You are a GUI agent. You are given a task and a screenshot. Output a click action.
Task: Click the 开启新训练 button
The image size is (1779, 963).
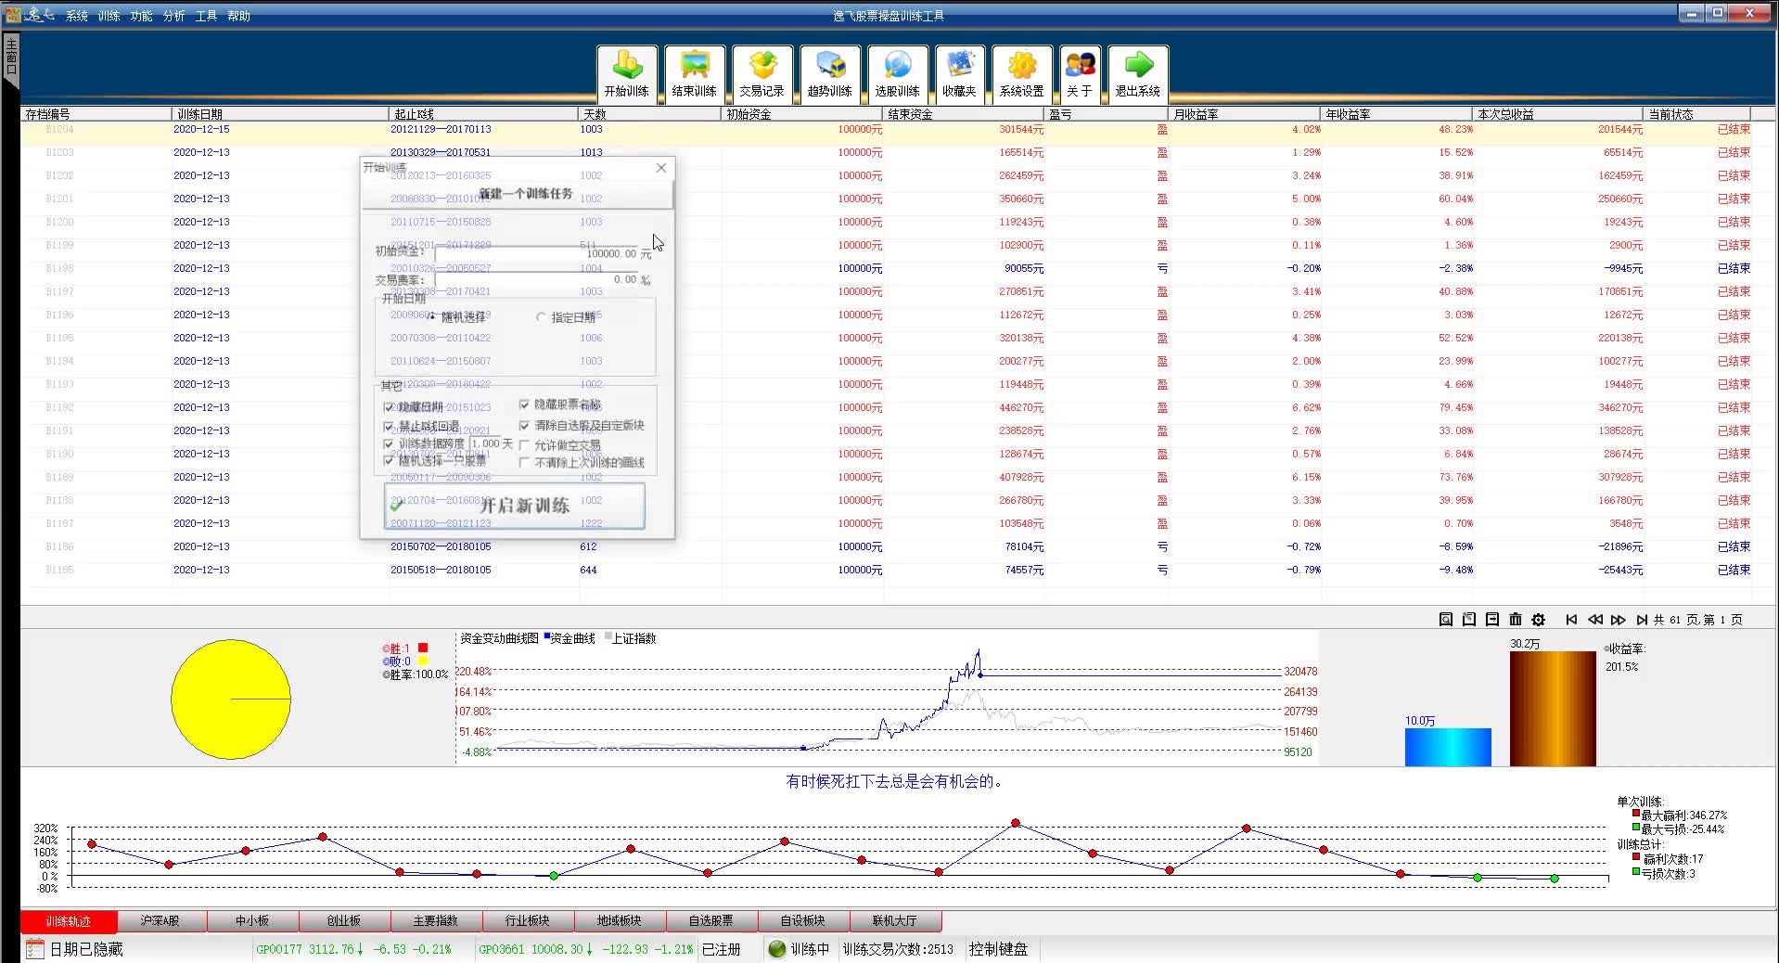coord(515,506)
